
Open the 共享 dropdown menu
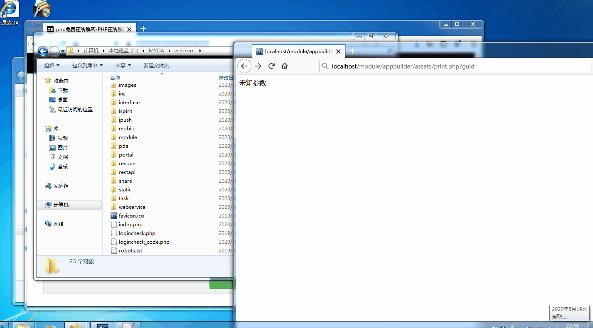(123, 66)
